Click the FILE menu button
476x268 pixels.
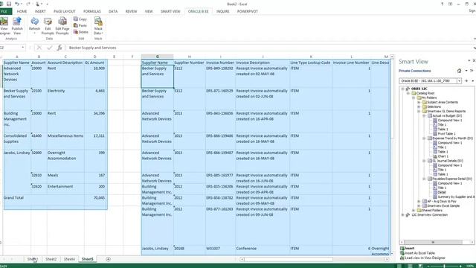coord(5,11)
